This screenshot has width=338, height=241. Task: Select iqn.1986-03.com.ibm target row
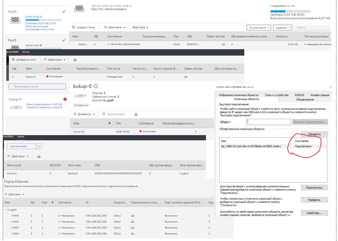273,146
